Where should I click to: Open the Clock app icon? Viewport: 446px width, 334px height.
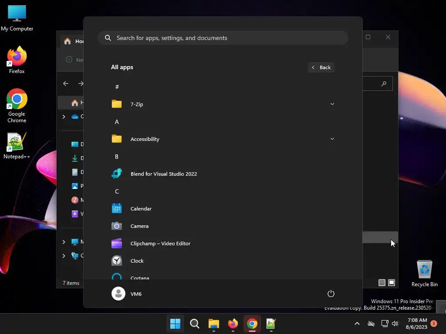pos(117,261)
